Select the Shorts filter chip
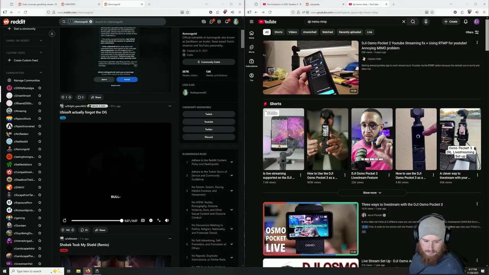The image size is (489, 275). [x=279, y=32]
